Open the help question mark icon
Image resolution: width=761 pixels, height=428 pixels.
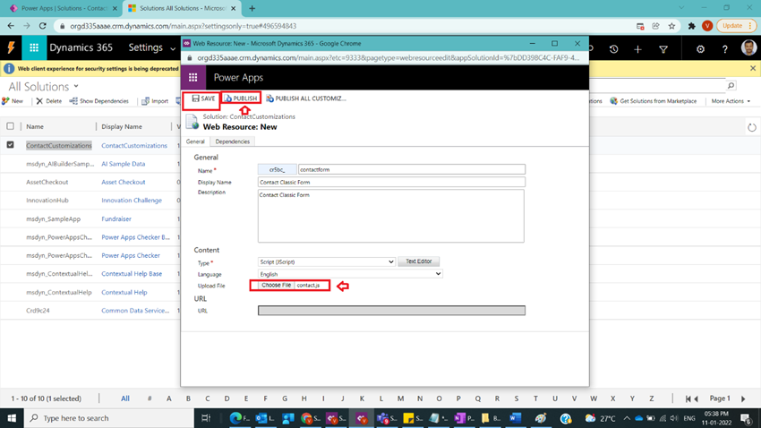(725, 48)
